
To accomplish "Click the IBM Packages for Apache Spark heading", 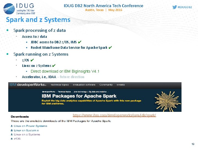I will [79, 96].
